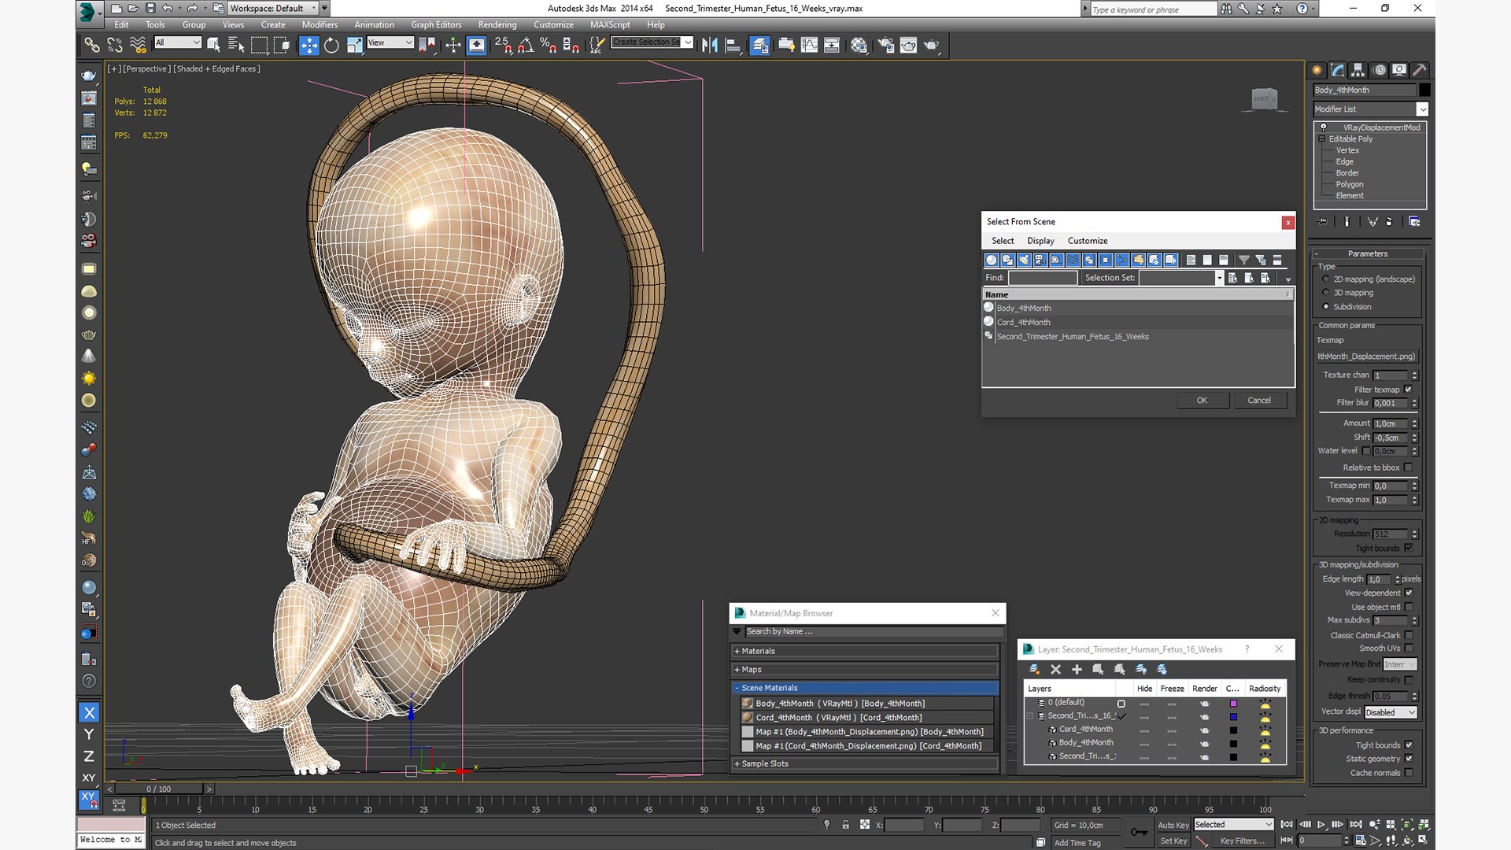Select 3D mapping radio button
Screen dimensions: 1511x850
[x=1326, y=293]
